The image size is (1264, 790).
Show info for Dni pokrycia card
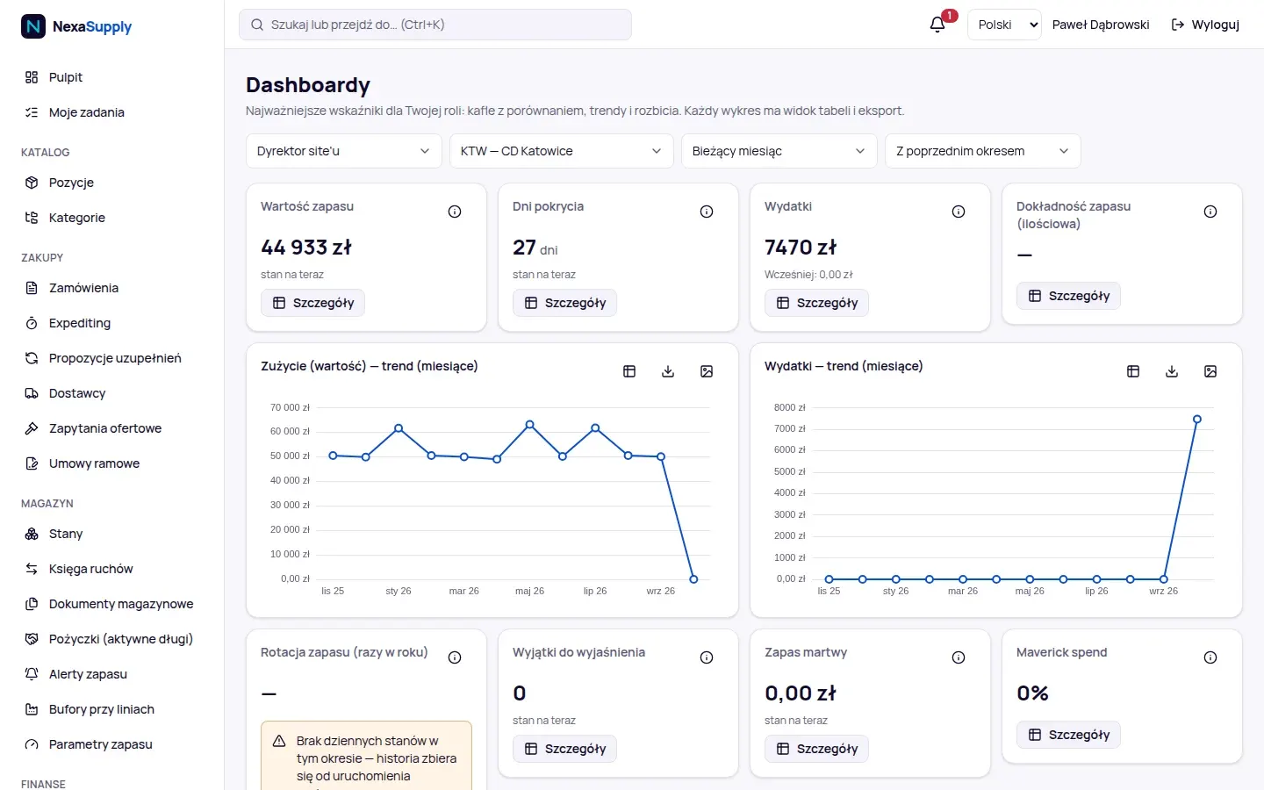click(707, 212)
